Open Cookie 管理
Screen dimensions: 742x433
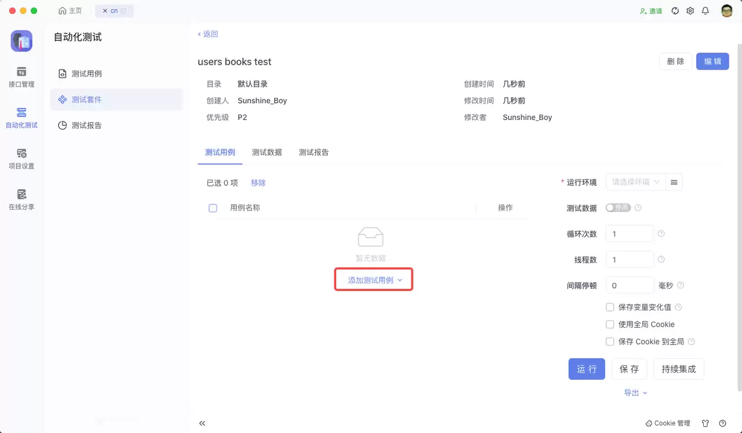click(668, 423)
